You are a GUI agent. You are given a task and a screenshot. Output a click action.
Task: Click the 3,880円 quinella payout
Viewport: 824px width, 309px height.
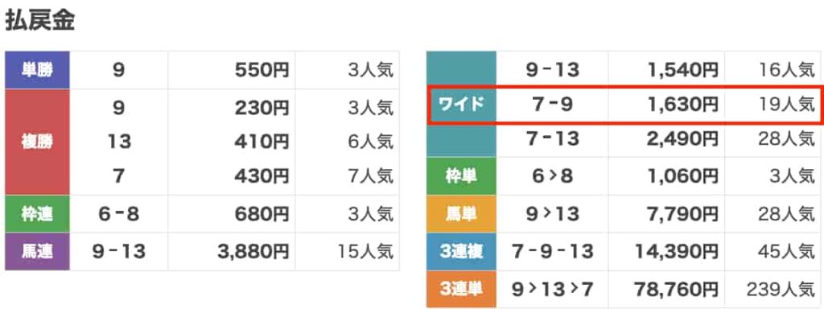click(x=253, y=252)
